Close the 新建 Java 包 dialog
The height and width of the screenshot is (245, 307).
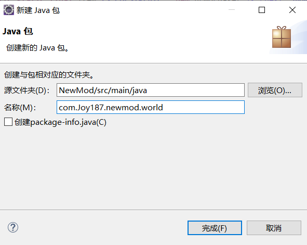pyautogui.click(x=292, y=10)
